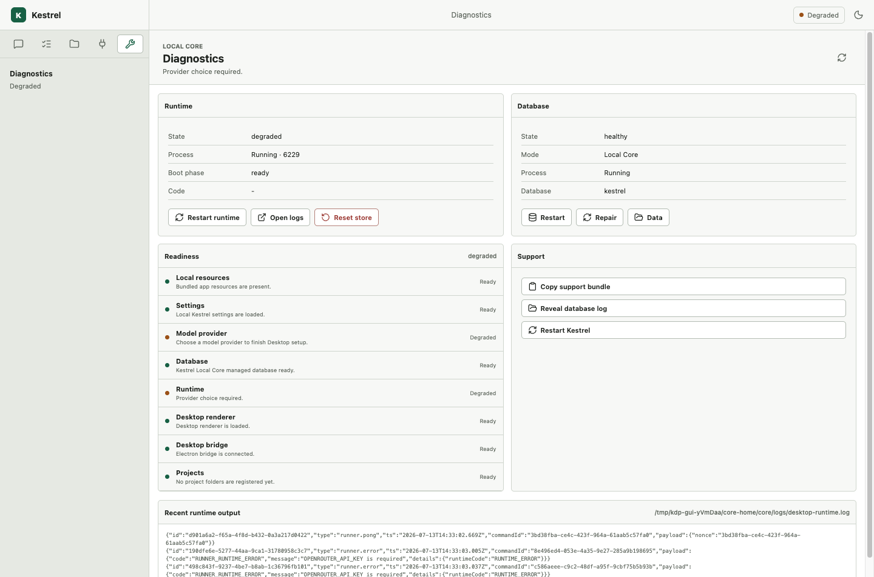Open the plug connections icon in sidebar

pyautogui.click(x=103, y=44)
